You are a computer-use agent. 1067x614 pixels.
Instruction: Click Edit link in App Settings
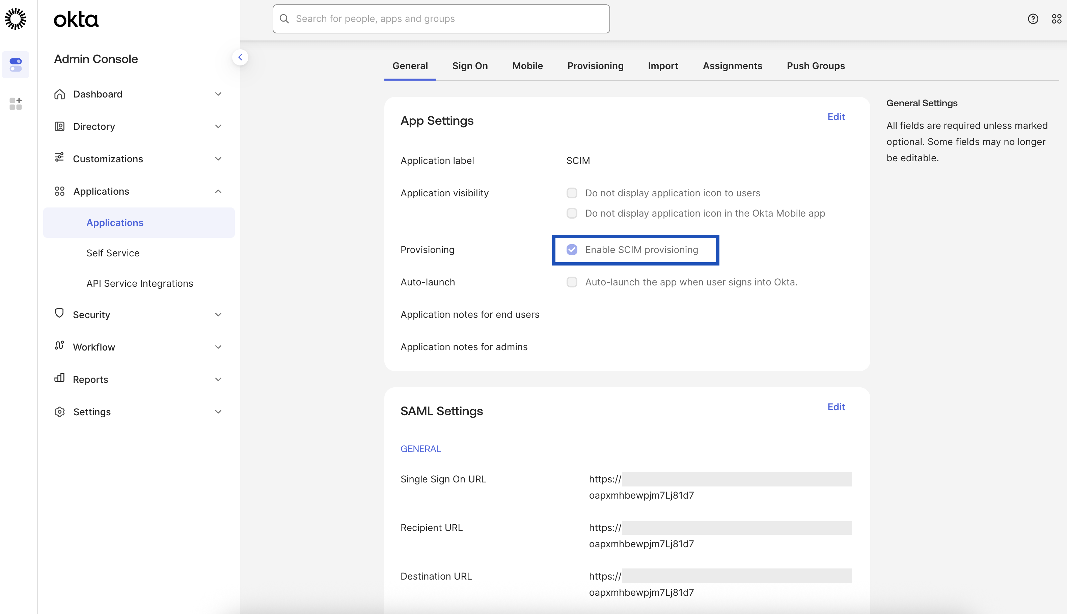point(836,117)
